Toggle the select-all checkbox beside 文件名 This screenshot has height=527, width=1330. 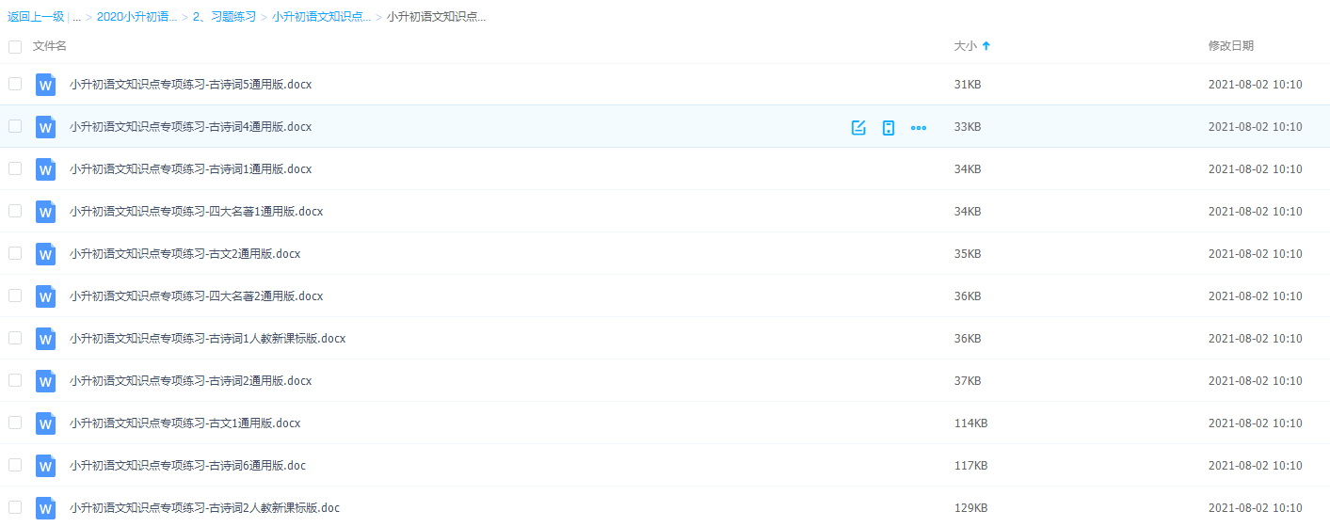pos(15,46)
